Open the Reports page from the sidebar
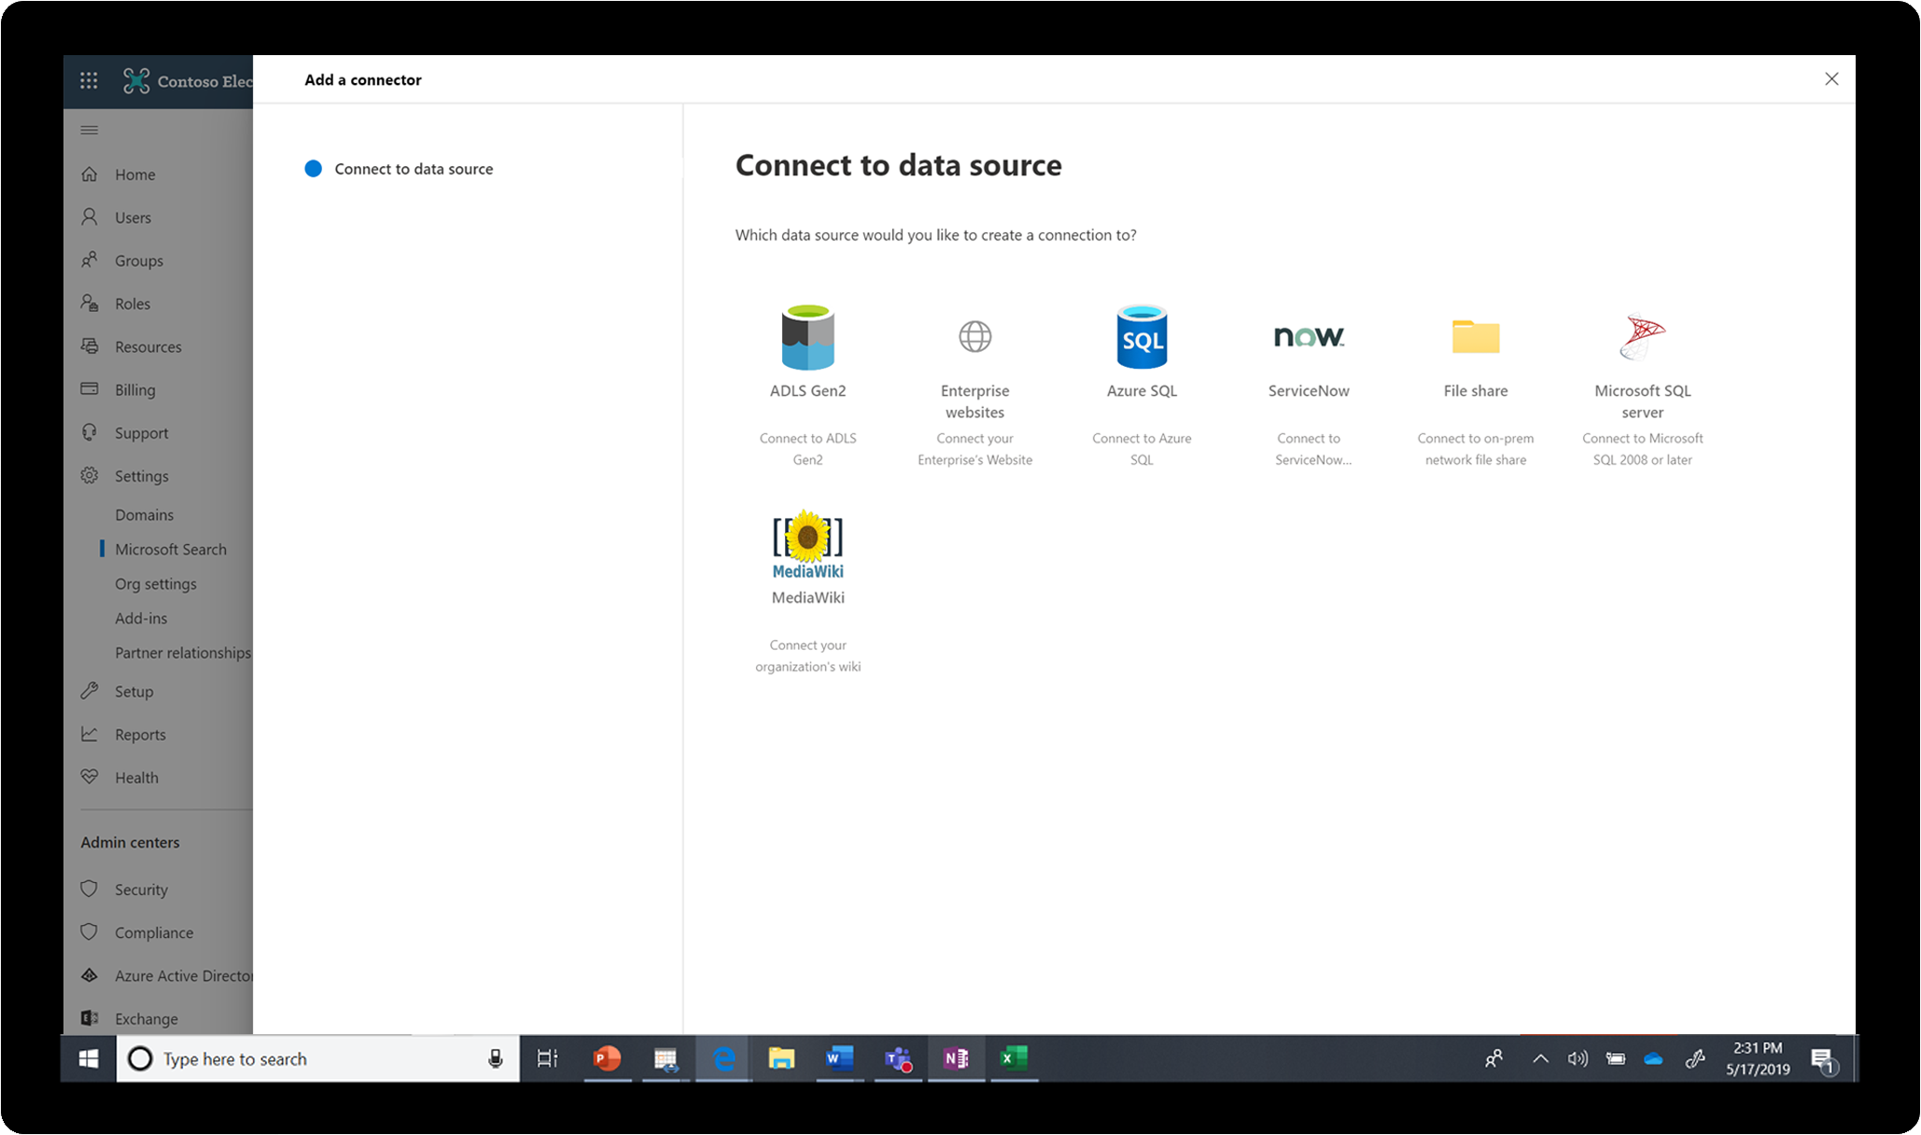Screen dimensions: 1921x1135 (140, 734)
